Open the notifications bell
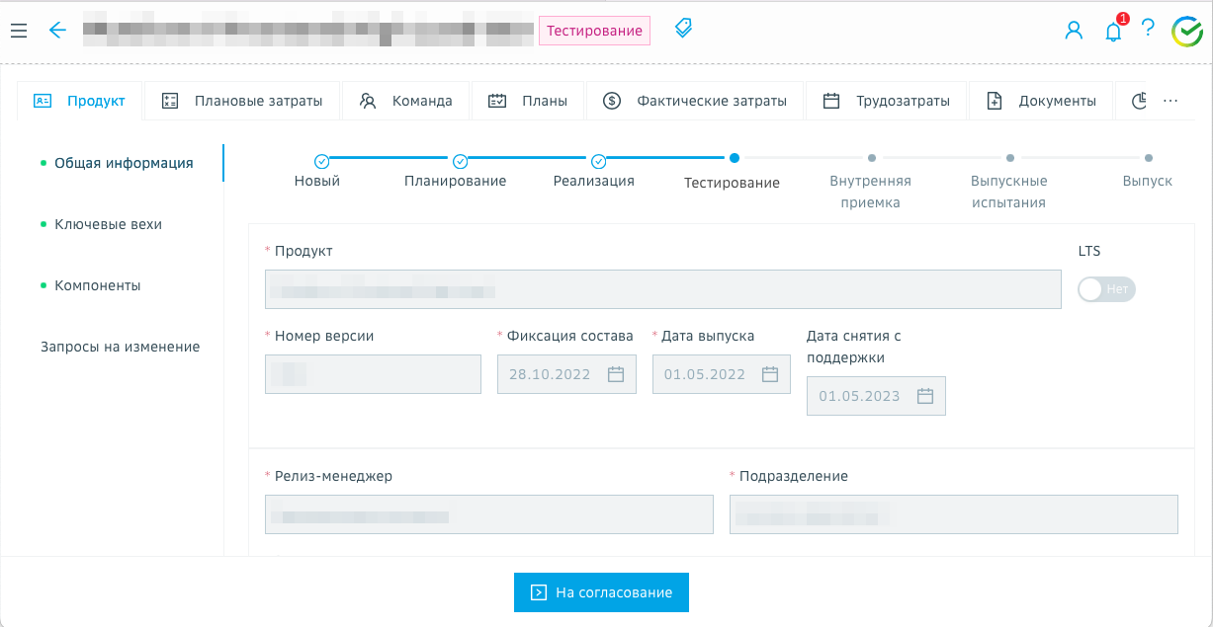The width and height of the screenshot is (1213, 627). point(1113,32)
